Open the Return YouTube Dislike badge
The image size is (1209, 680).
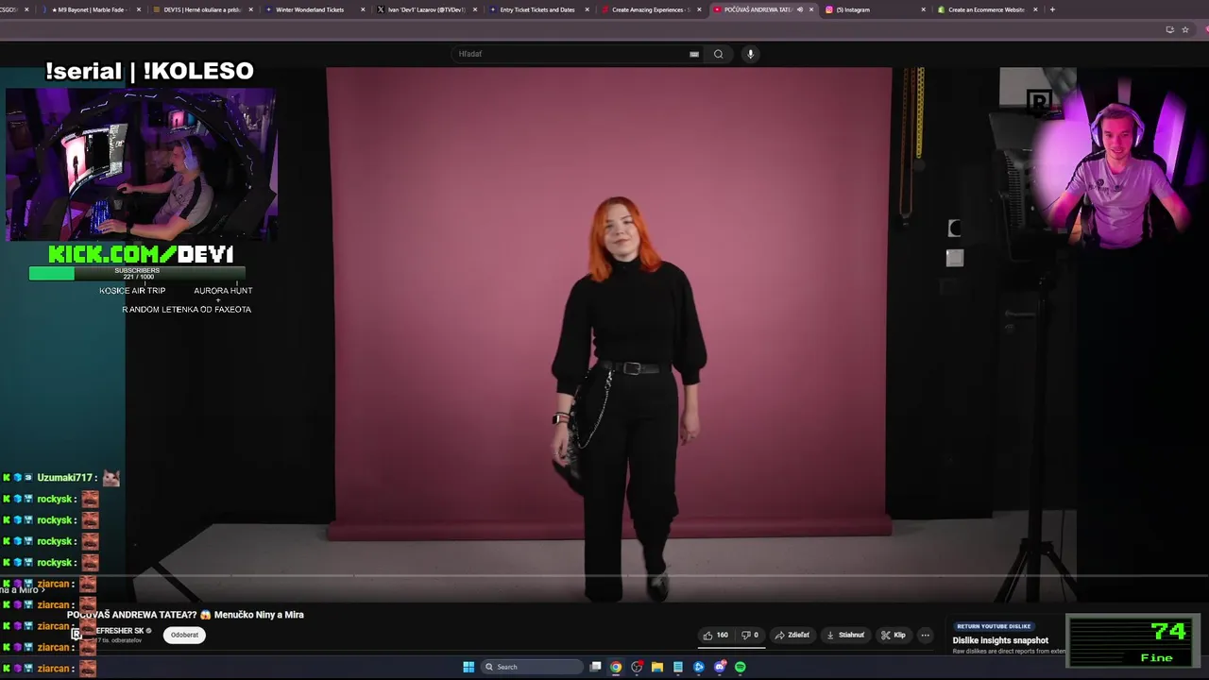pyautogui.click(x=993, y=626)
